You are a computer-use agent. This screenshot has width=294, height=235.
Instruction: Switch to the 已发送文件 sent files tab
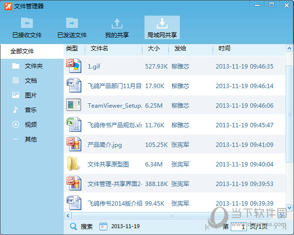coord(72,28)
